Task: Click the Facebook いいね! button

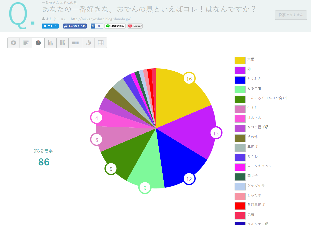Action: [x=75, y=26]
